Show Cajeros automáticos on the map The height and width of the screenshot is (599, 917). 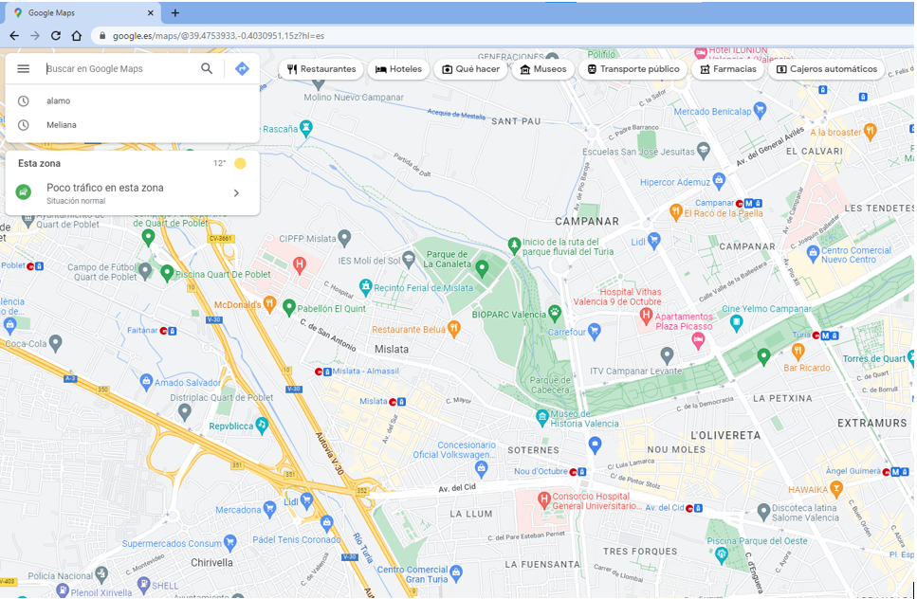click(826, 69)
